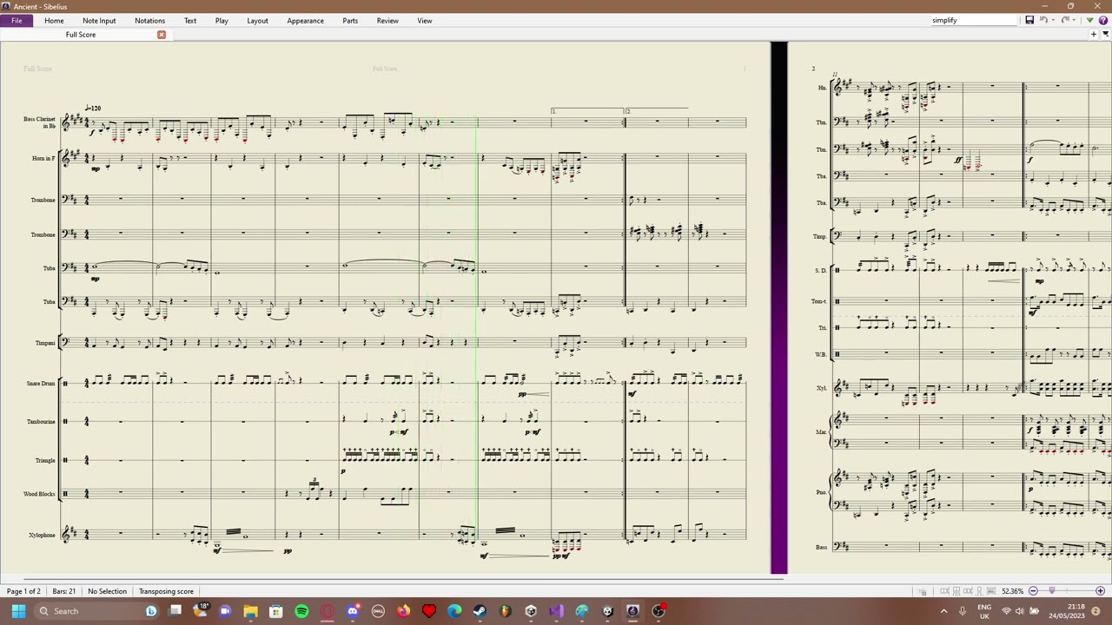Close the Full Score tab
The width and height of the screenshot is (1112, 625).
161,35
